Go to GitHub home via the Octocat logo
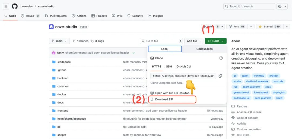The image size is (292, 139). 15,6
